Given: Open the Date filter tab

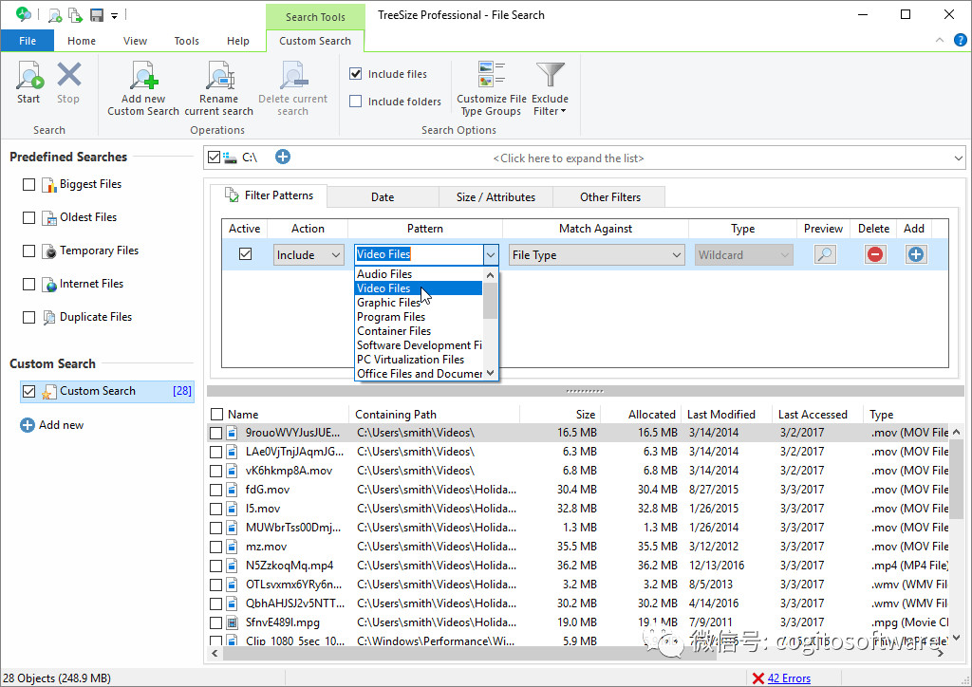Looking at the screenshot, I should 383,197.
